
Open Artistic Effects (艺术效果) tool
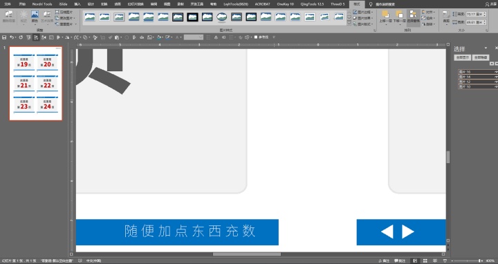47,17
